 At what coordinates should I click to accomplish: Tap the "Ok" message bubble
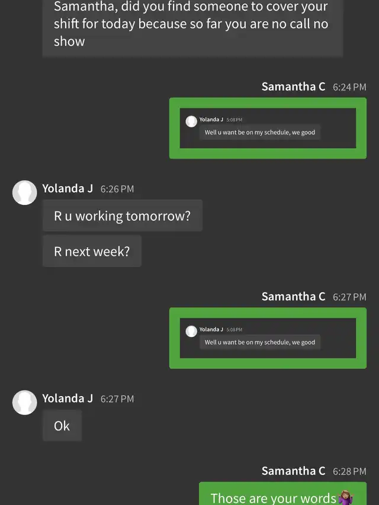62,426
